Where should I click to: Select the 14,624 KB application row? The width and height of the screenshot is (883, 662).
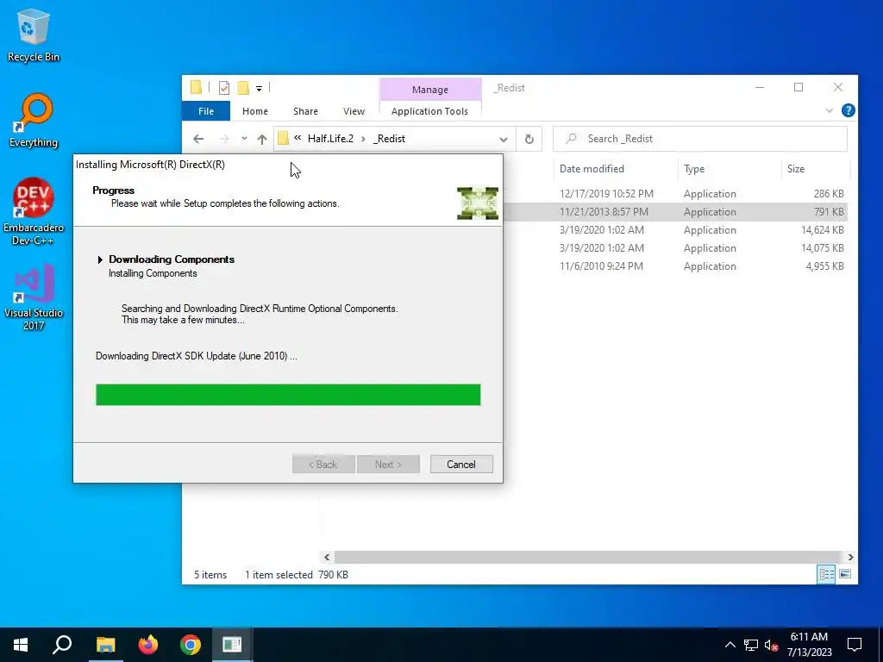click(x=676, y=229)
